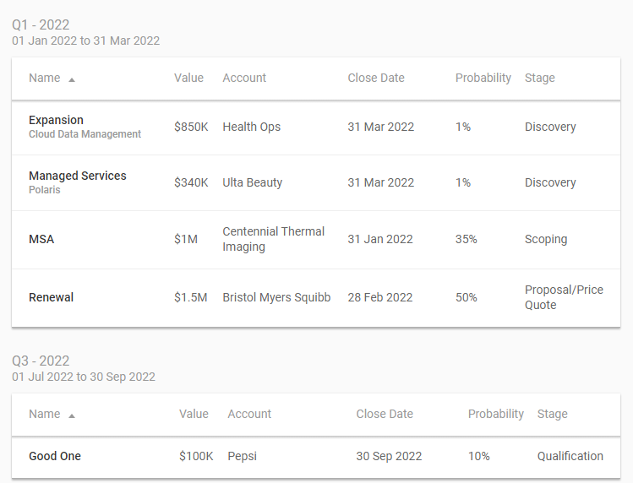Sort Q3 table by Value header
Viewport: 633px width, 483px height.
coord(194,414)
